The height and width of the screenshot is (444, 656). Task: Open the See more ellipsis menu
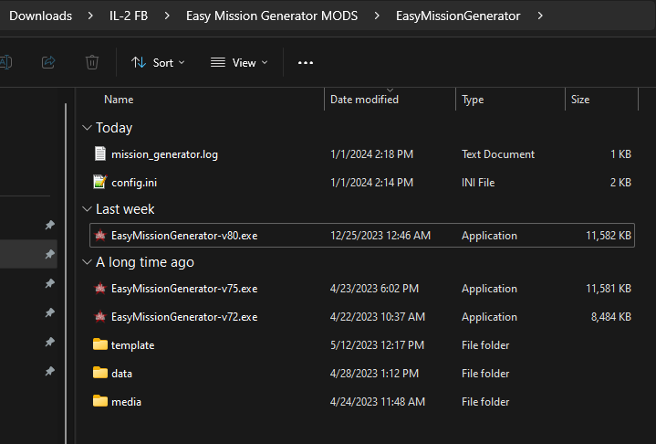[x=306, y=62]
